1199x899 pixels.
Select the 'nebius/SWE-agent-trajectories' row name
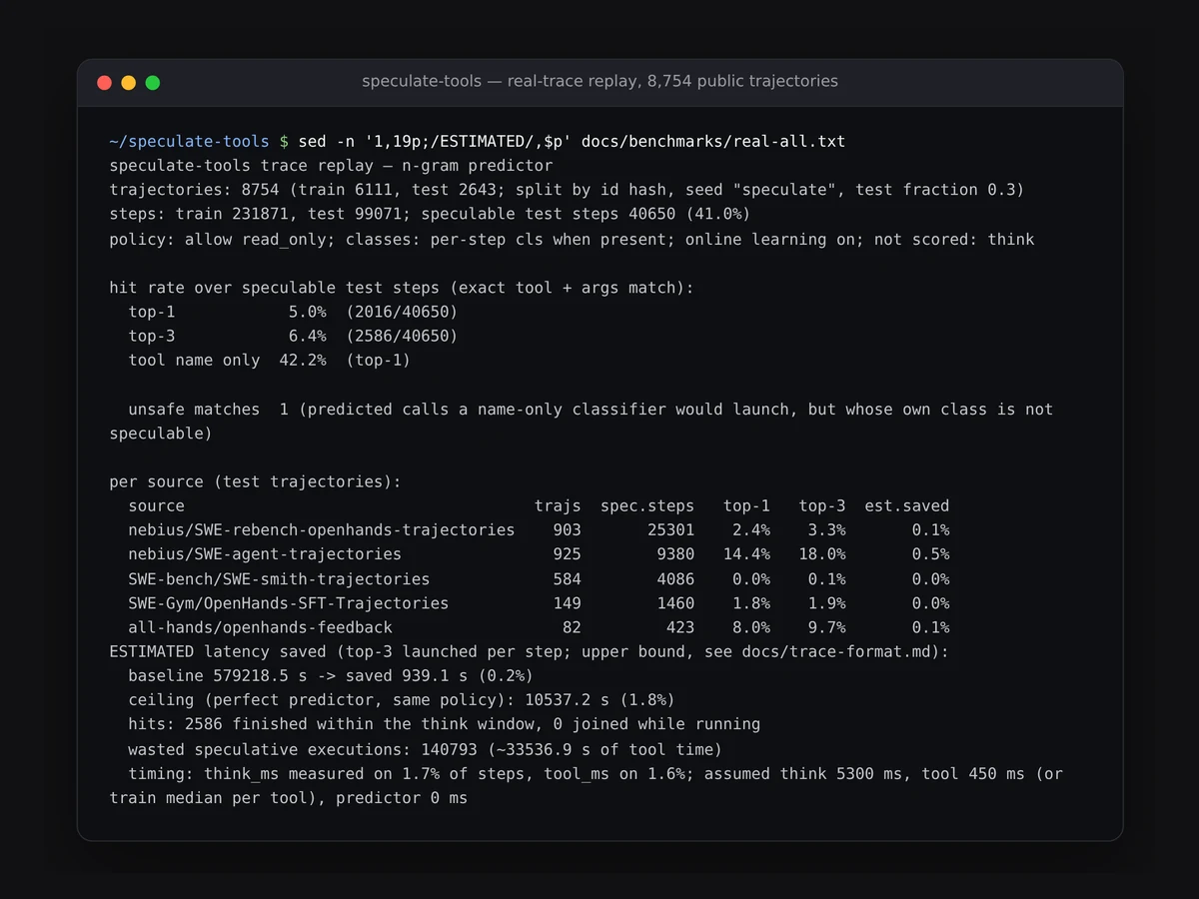(x=265, y=554)
